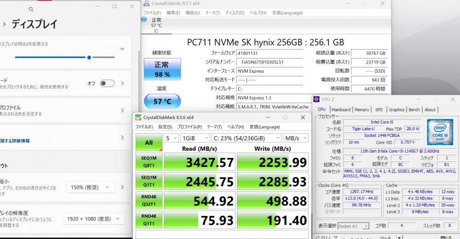Image resolution: width=460 pixels, height=239 pixels.
Task: Run the RND4K Q32T1 benchmark button
Action: coord(149,200)
